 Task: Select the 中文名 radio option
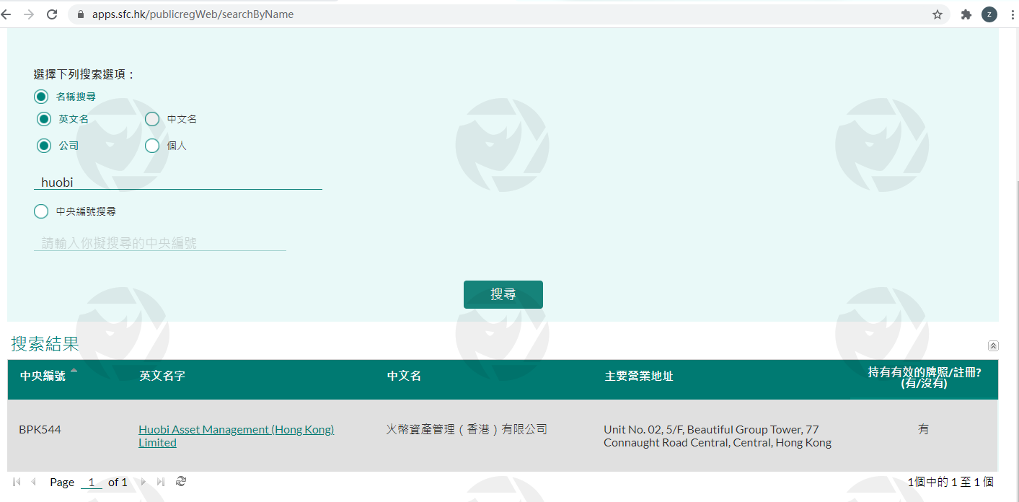(x=152, y=119)
